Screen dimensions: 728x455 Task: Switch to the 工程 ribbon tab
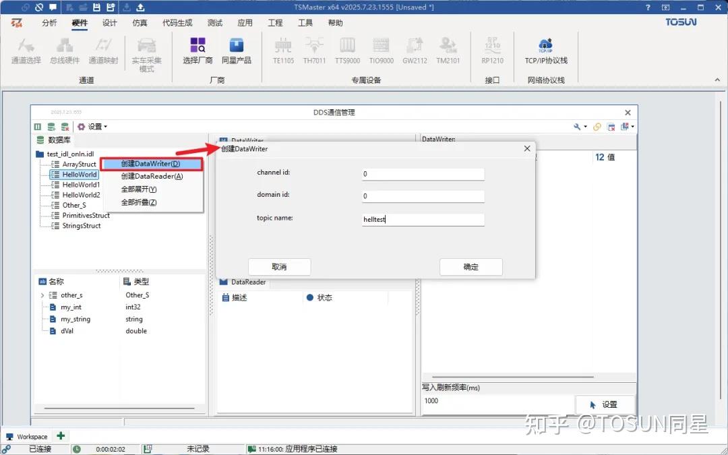[275, 22]
